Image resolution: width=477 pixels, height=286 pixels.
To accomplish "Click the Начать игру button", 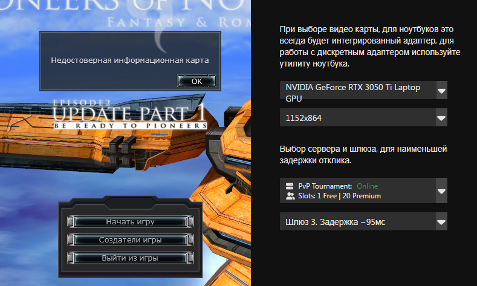I will click(x=130, y=221).
